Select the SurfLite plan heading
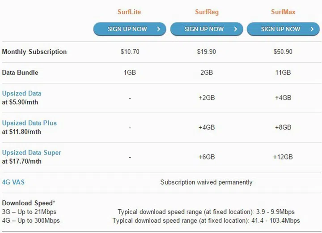 coord(130,12)
